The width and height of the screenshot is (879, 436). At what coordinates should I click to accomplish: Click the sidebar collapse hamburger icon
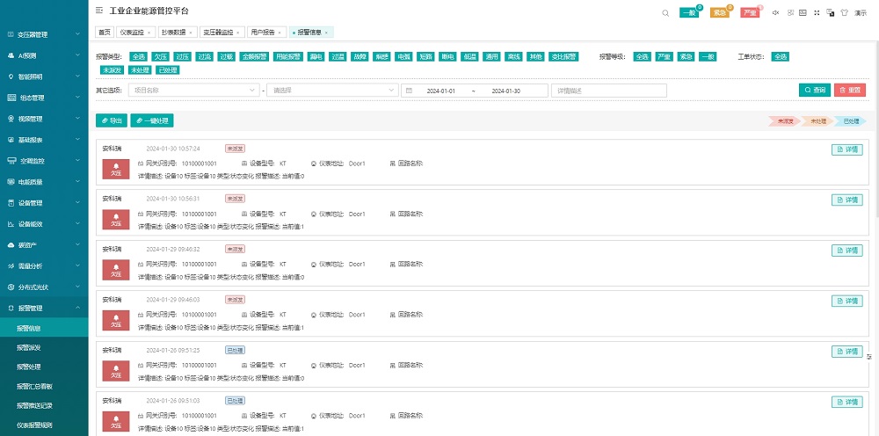(98, 11)
